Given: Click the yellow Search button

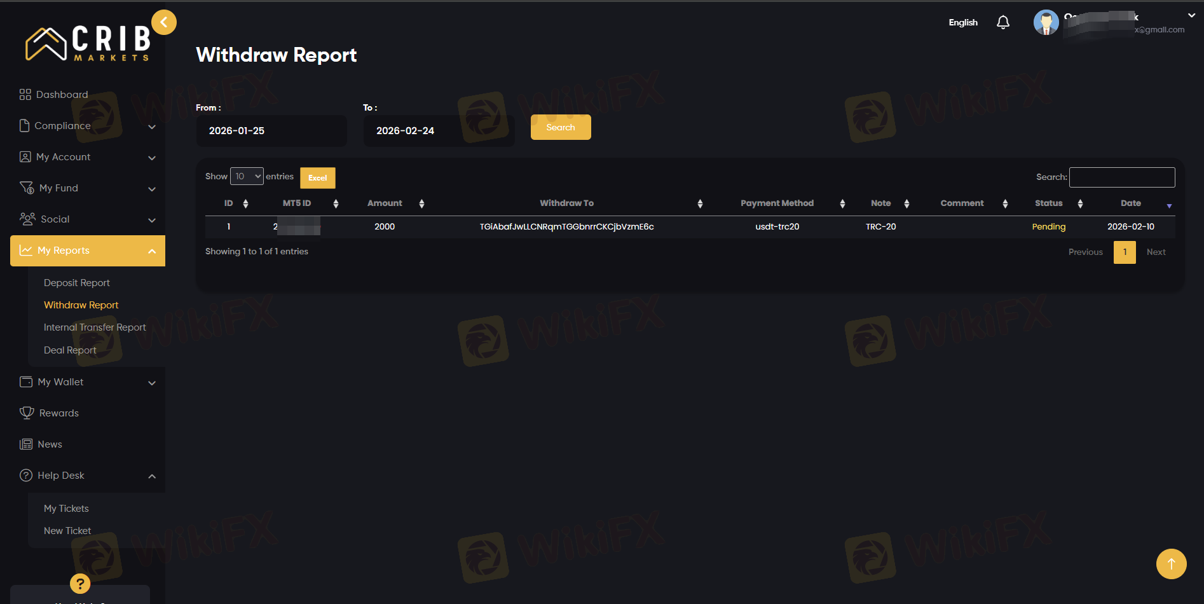Looking at the screenshot, I should (561, 127).
